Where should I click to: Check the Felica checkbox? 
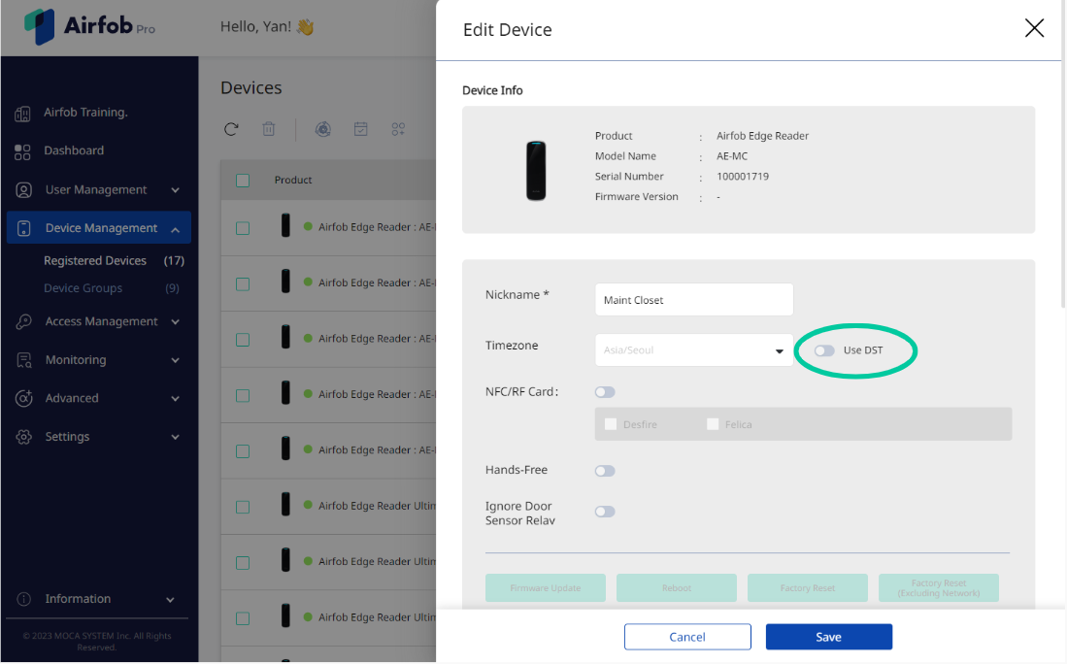[x=713, y=424]
